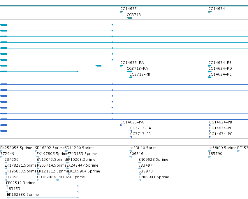Screen dimensions: 248x199
Task: Click the CG14634-PB protein arrow
Action: click(x=210, y=125)
